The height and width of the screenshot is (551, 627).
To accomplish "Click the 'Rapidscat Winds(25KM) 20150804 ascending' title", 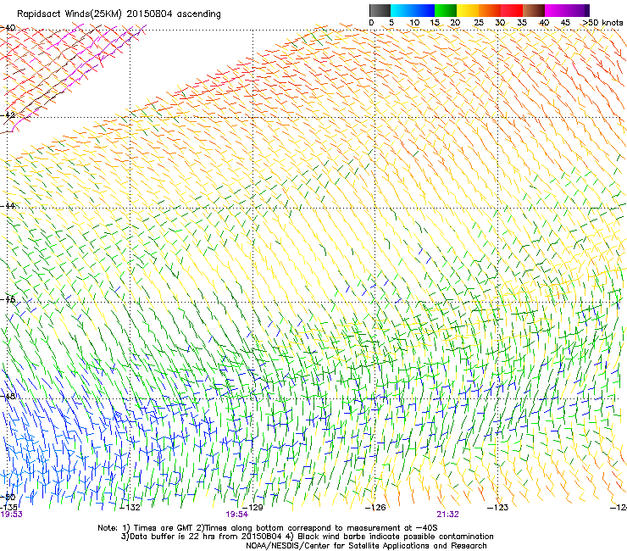I will pos(119,14).
